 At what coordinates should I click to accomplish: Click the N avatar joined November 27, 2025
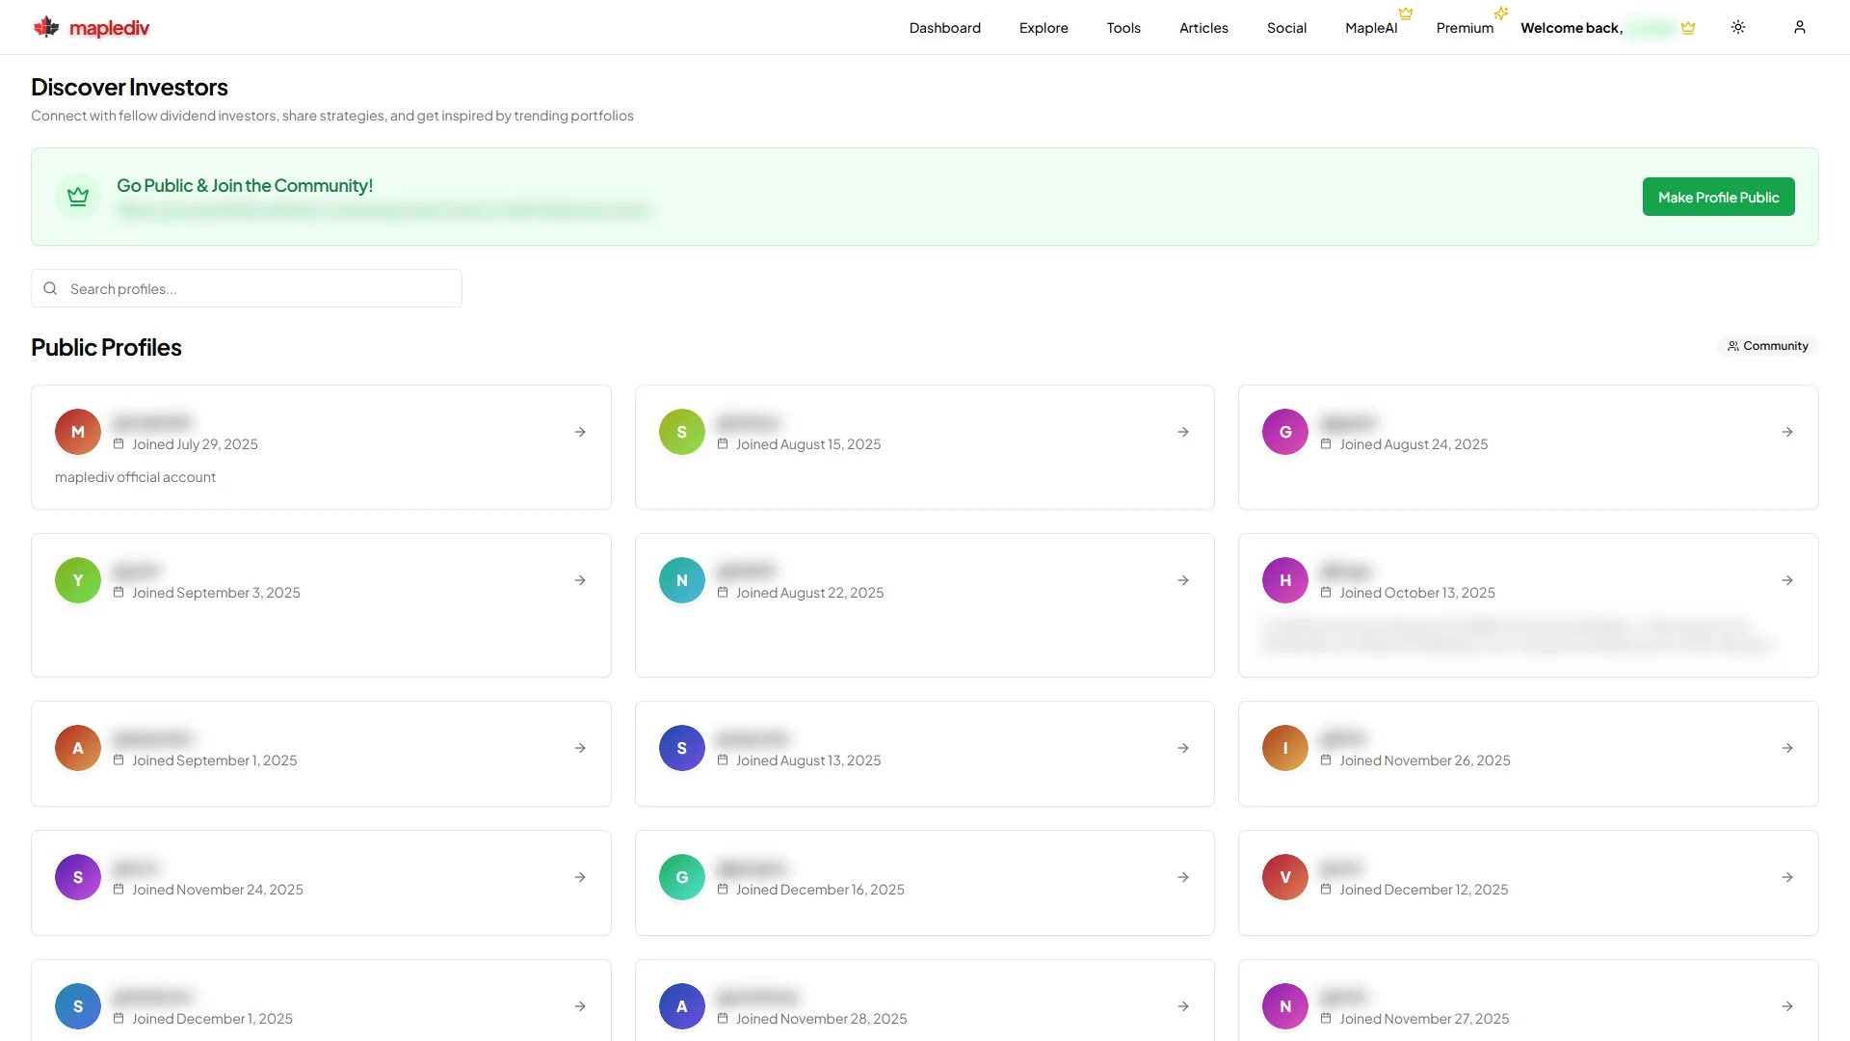tap(1285, 1006)
